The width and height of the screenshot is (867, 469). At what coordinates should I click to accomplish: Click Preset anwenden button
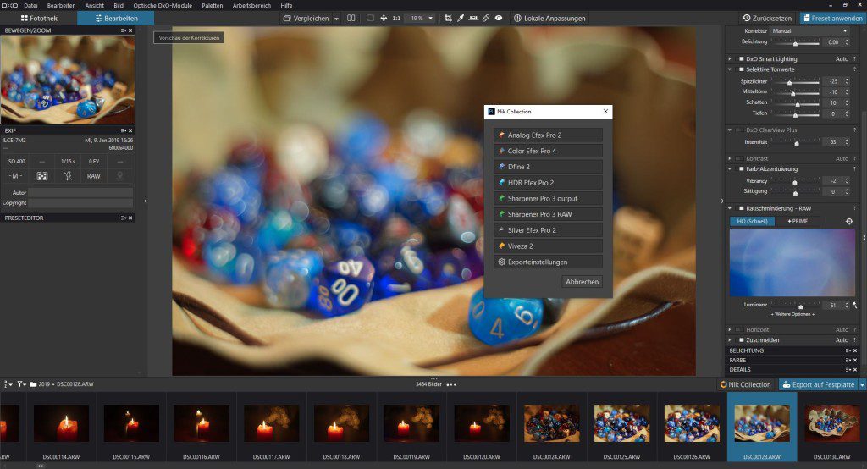click(x=833, y=19)
